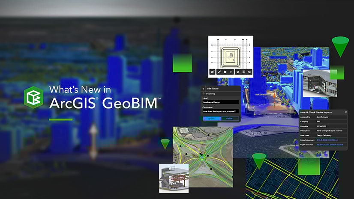Click the Assigned to value John Edwards

[322, 117]
